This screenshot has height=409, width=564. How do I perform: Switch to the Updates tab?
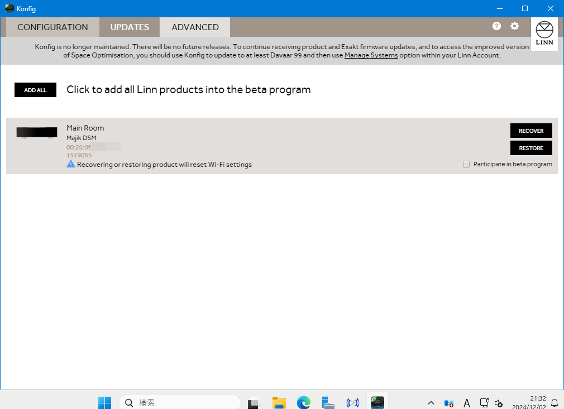[130, 27]
